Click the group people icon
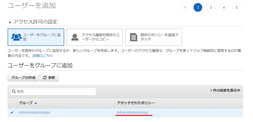This screenshot has width=253, height=122. tap(16, 37)
